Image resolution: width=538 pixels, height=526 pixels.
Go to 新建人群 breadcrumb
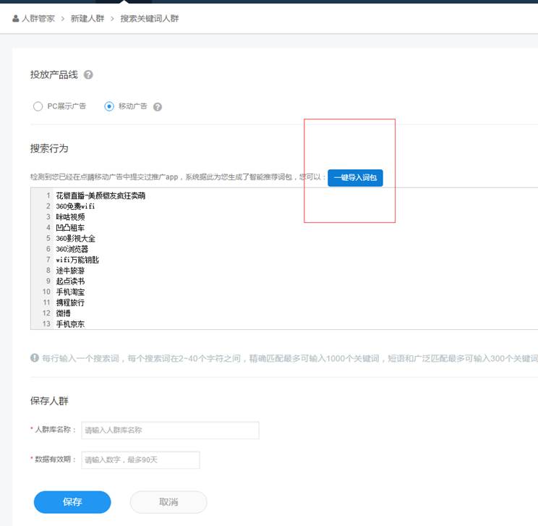coord(87,19)
